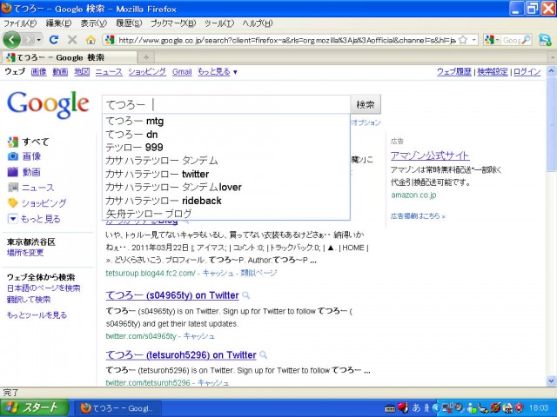This screenshot has width=557, height=417.
Task: Open the 編集 menu
Action: (58, 23)
